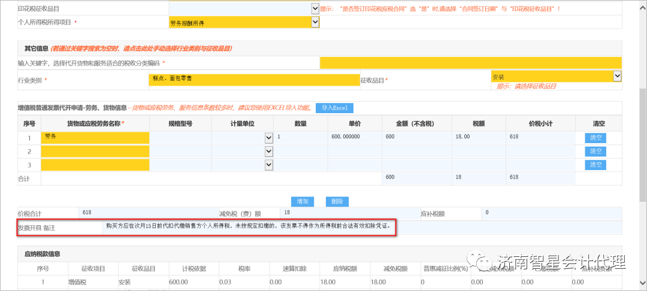Open the 征收品目 dropdown showing 安装
647x291 pixels.
617,76
